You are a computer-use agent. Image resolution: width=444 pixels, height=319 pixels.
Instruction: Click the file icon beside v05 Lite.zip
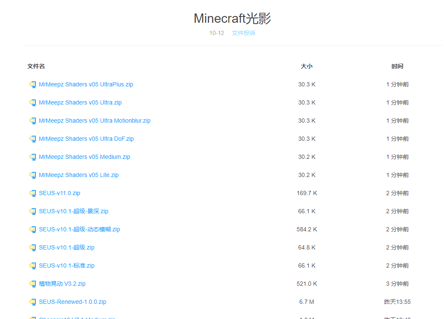(x=32, y=175)
